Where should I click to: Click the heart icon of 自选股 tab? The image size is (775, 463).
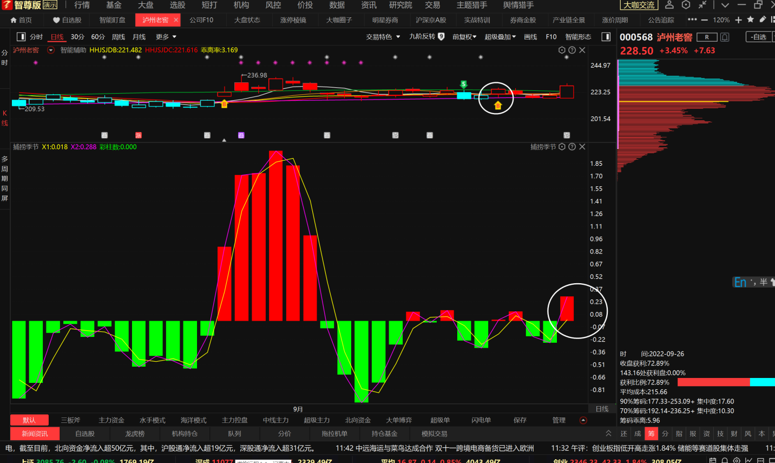(56, 20)
